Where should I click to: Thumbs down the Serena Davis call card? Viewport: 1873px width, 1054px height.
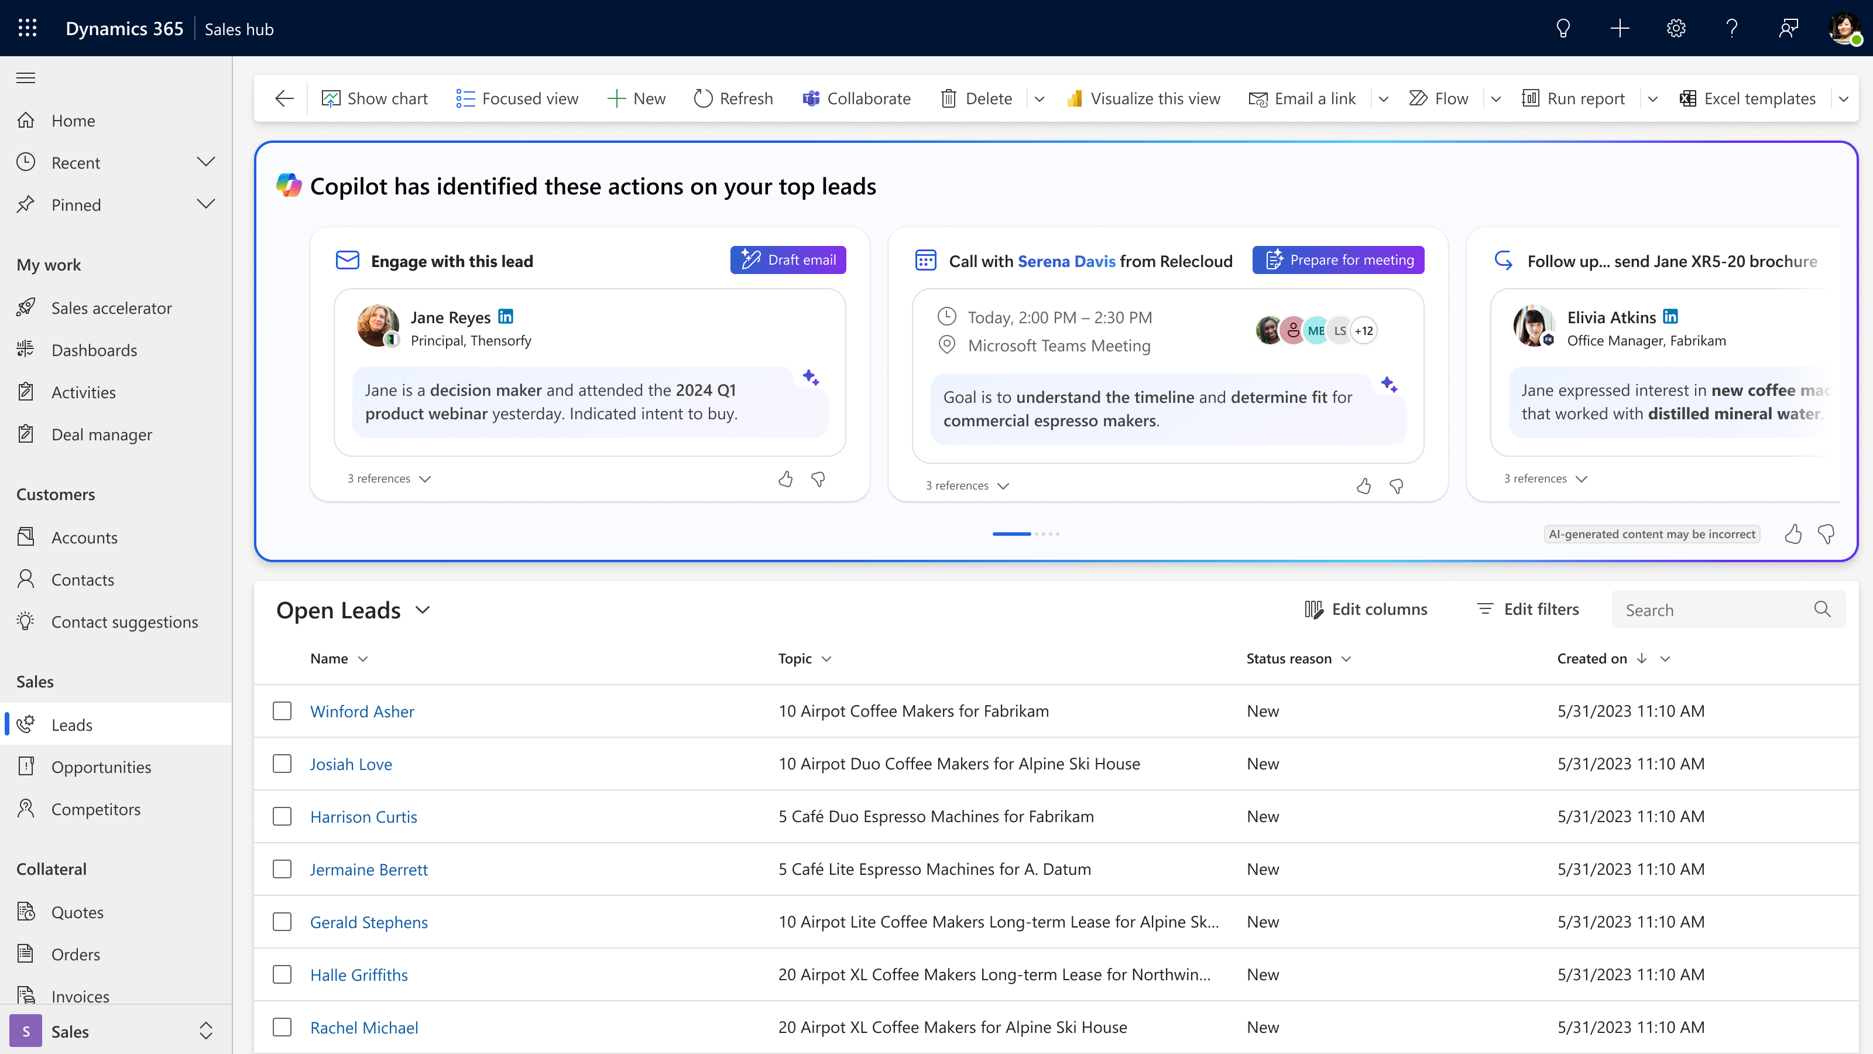[x=1396, y=486]
